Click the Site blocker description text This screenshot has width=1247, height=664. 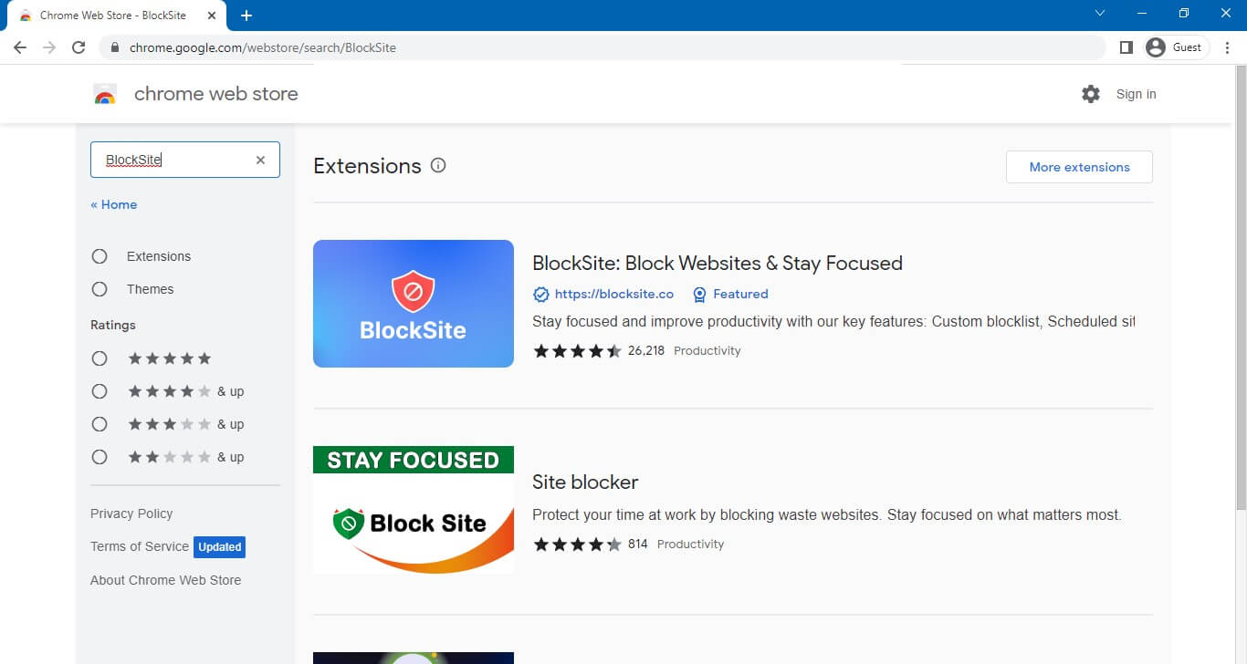click(827, 514)
